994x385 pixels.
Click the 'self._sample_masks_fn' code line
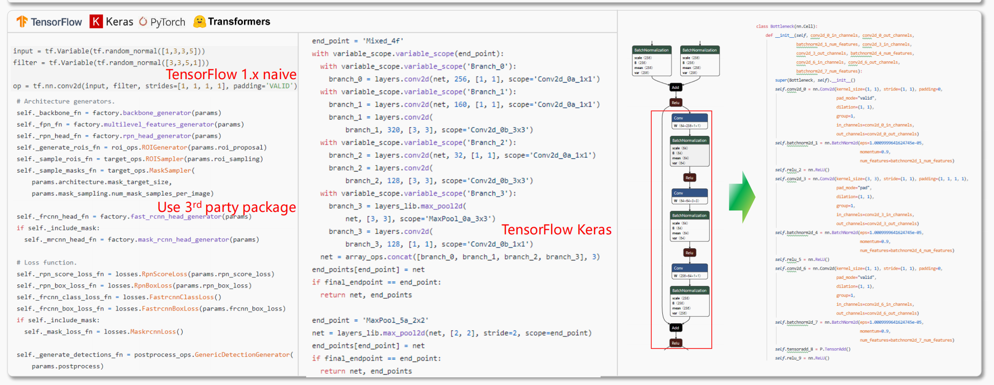(106, 171)
